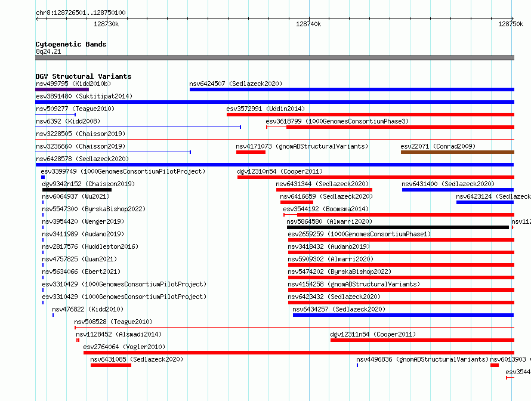This screenshot has width=531, height=401.
Task: Open esv3572991 (Uddin2014) variant
Action: (265, 109)
